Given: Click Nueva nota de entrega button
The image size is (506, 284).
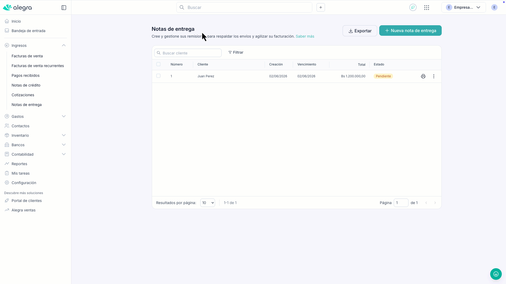Looking at the screenshot, I should 410,31.
